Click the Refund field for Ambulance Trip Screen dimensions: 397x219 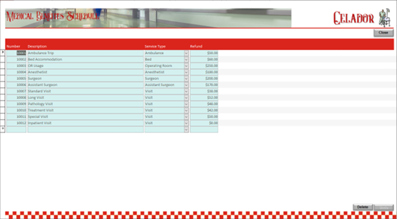coord(204,53)
